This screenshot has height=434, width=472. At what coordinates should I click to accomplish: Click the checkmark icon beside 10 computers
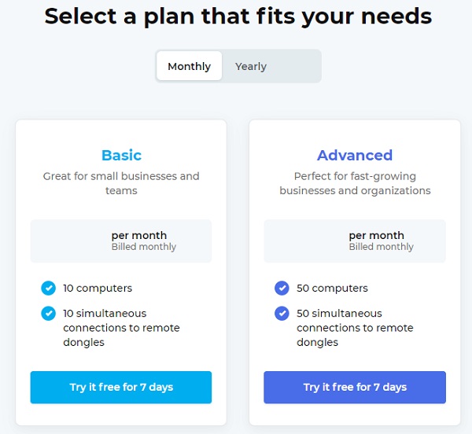point(48,288)
